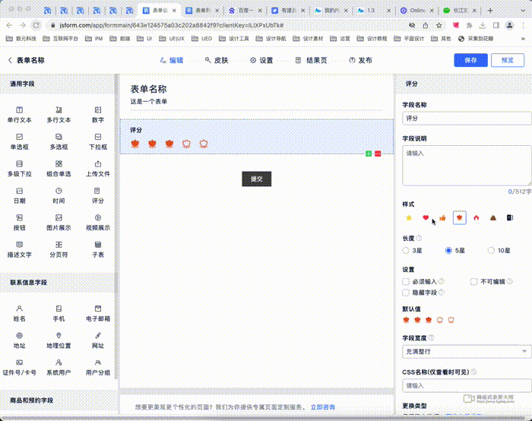Click the 立即咨询 consultation link
The height and width of the screenshot is (421, 532).
(x=322, y=407)
